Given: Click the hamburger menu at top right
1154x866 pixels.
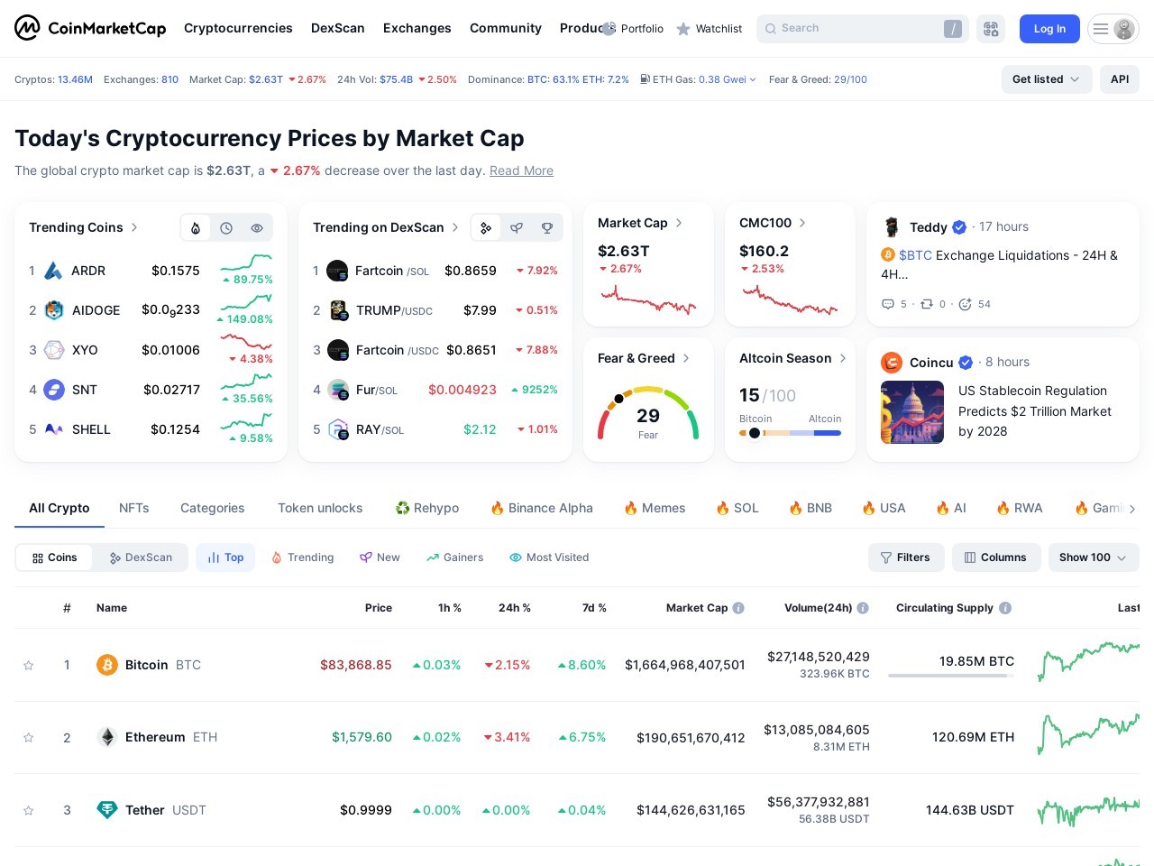Looking at the screenshot, I should pos(1101,28).
